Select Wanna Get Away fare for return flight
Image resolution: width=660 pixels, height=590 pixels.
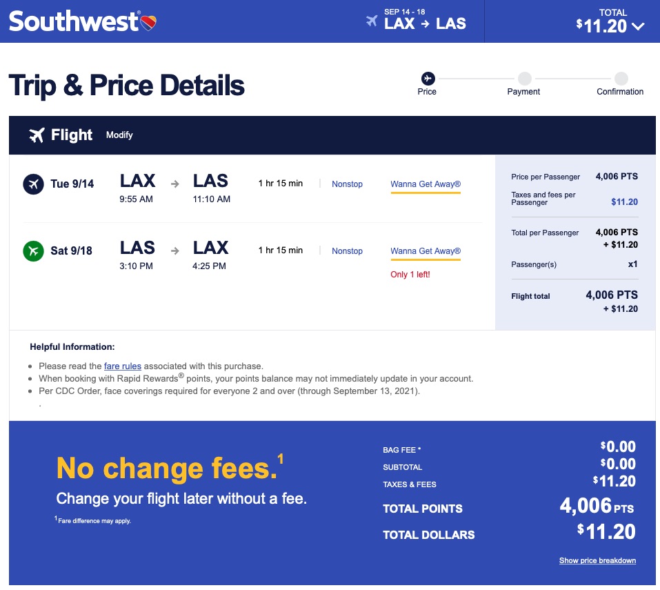tap(426, 251)
